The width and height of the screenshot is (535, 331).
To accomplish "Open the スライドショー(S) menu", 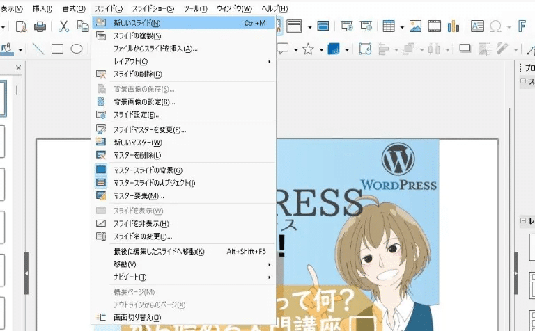I will coord(153,8).
